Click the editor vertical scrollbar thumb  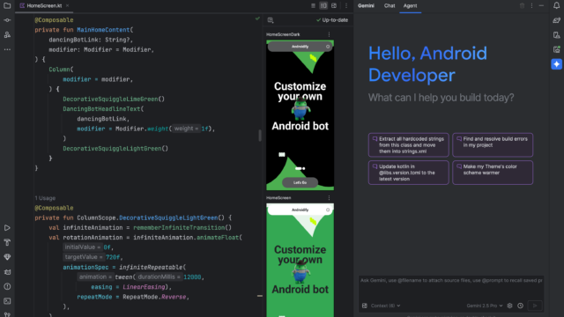(260, 136)
